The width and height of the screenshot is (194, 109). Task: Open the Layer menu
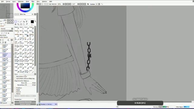click(x=14, y=2)
